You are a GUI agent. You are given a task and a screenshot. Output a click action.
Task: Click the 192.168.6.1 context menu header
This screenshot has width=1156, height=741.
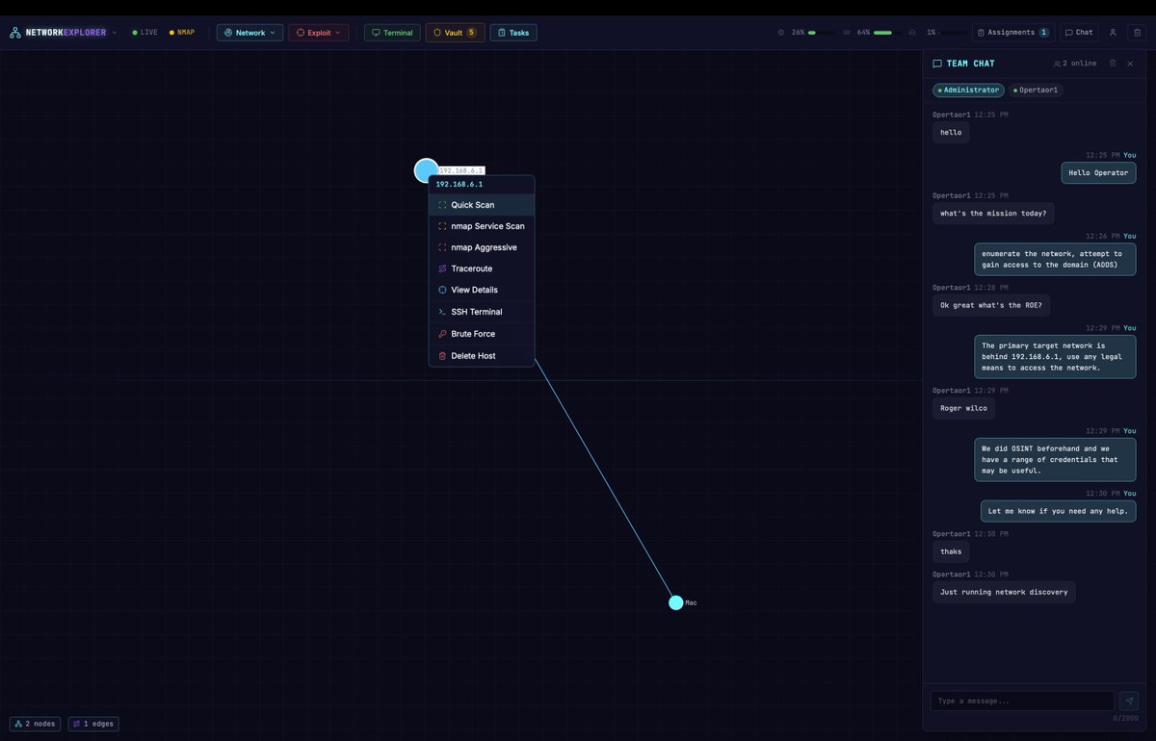point(482,184)
